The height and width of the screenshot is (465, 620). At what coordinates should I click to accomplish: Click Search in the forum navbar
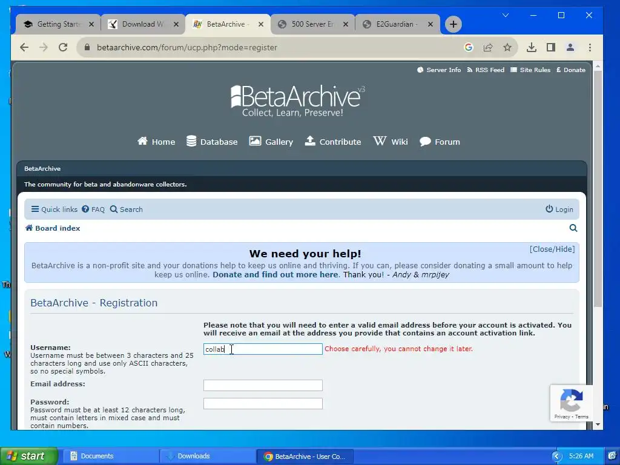(126, 209)
